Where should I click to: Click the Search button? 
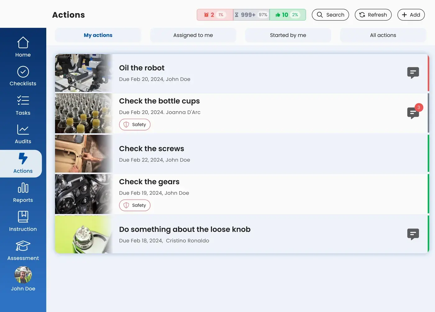click(x=330, y=15)
